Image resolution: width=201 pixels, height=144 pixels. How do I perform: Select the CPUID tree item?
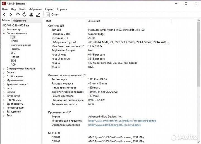(x=14, y=41)
